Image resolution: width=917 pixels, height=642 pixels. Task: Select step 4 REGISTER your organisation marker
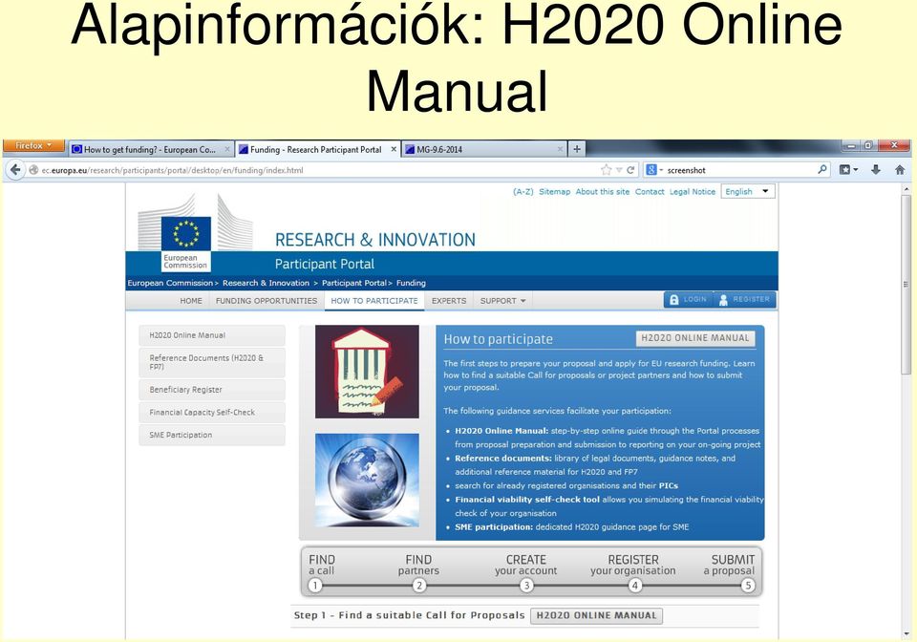635,586
